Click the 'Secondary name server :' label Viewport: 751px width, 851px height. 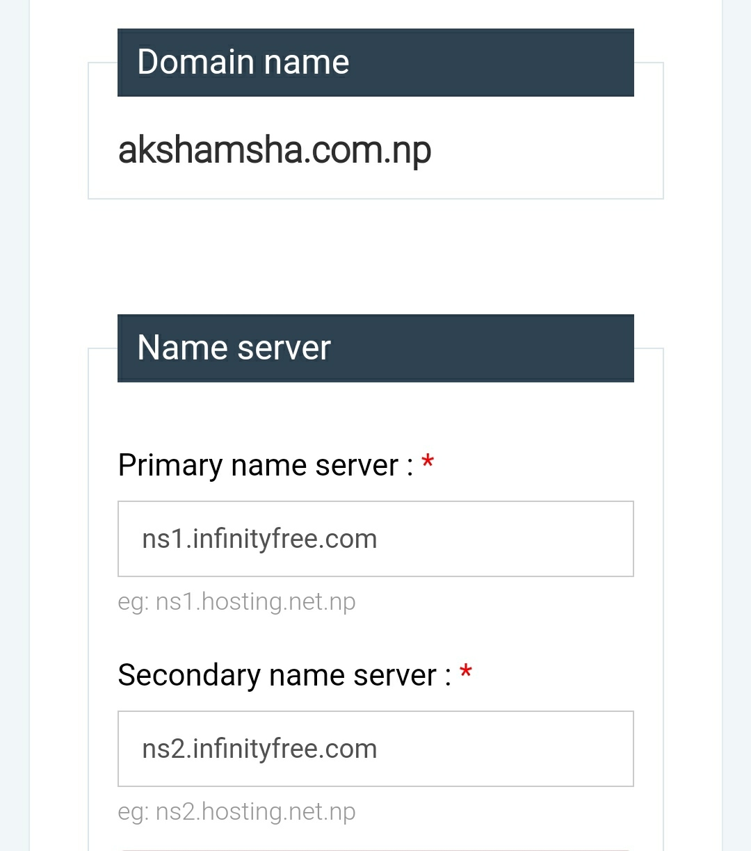(x=284, y=675)
